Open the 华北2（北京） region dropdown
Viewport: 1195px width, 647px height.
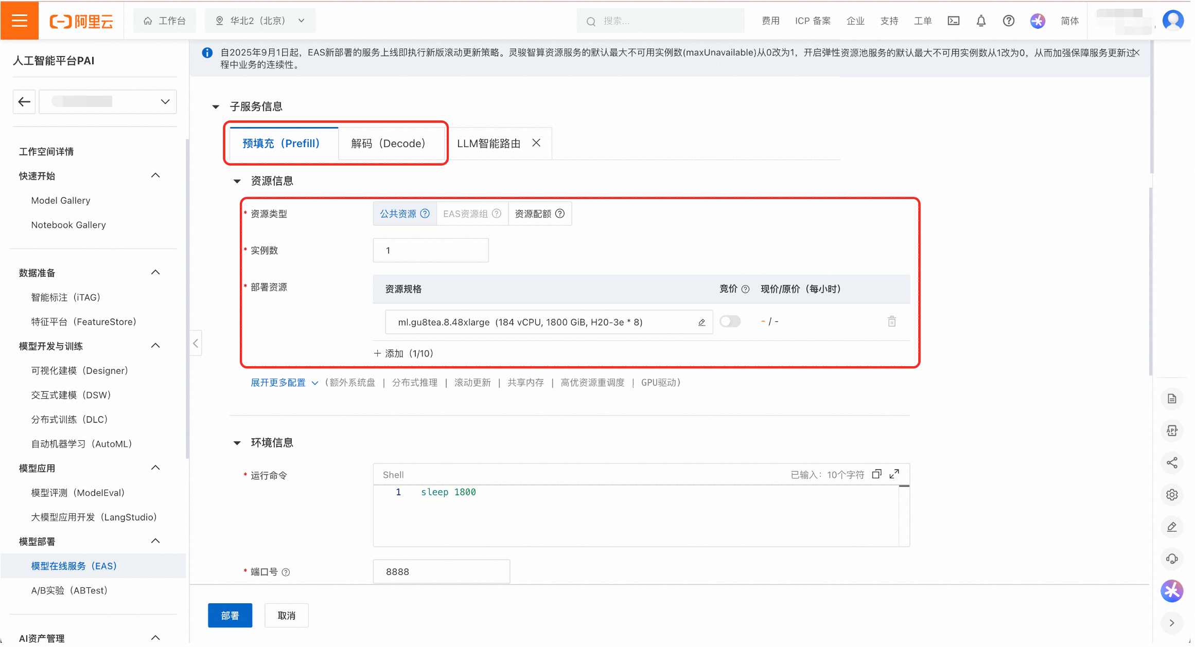260,21
